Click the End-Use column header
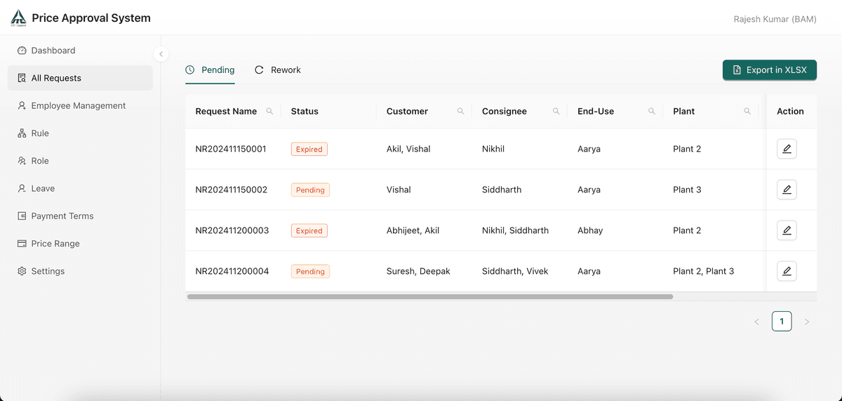842x401 pixels. 596,111
